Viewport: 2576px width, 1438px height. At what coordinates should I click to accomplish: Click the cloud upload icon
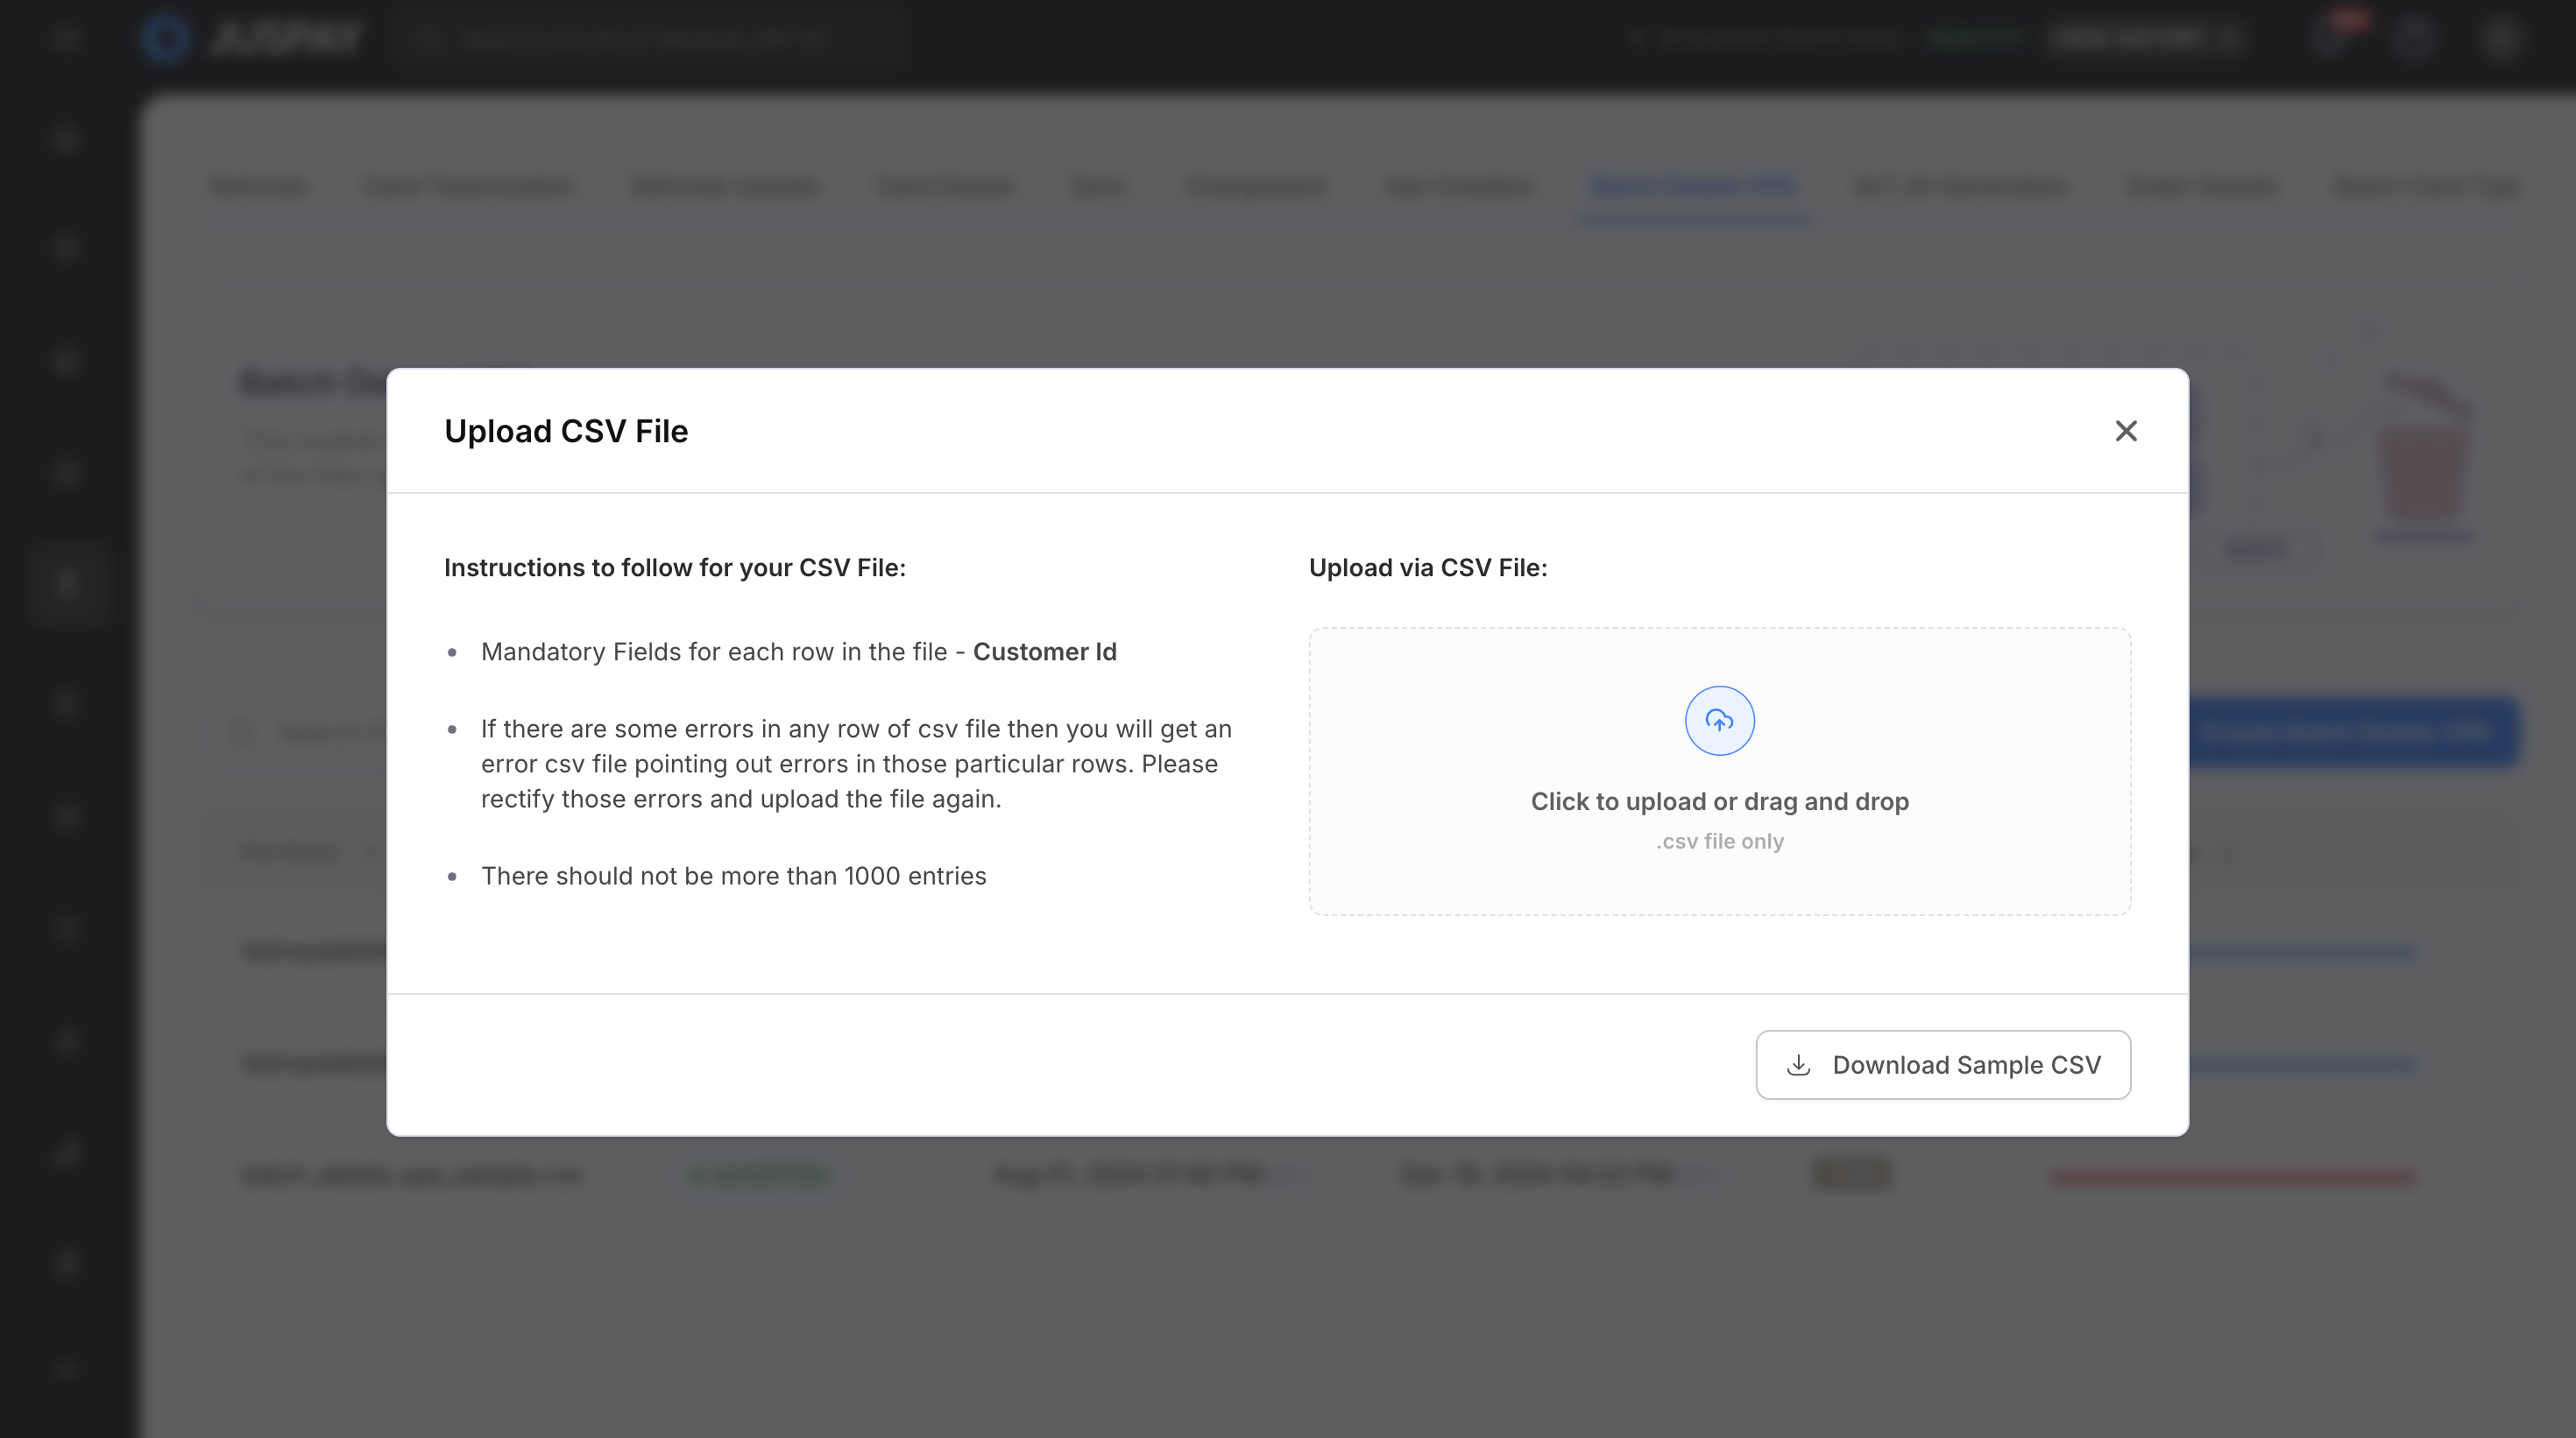point(1719,721)
